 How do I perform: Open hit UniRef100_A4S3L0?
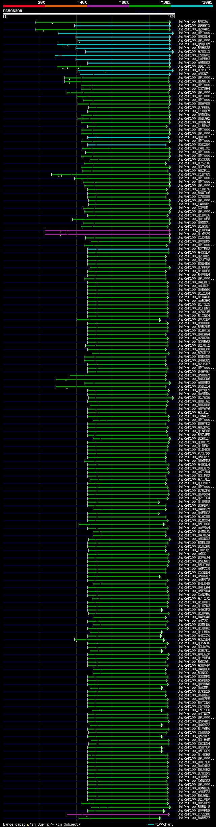(194, 253)
